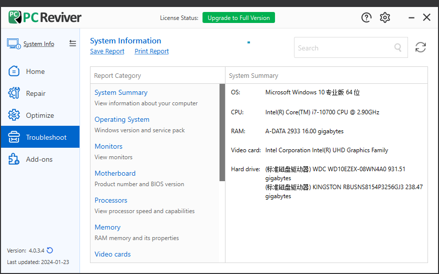Viewport: 439px width, 274px height.
Task: Close the PC Reviver window
Action: (426, 17)
